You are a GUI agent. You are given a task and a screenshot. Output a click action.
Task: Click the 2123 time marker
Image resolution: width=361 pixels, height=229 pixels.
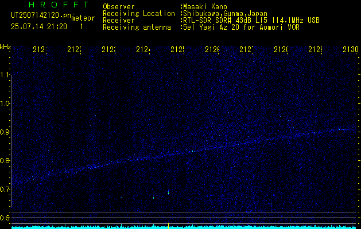point(108,49)
